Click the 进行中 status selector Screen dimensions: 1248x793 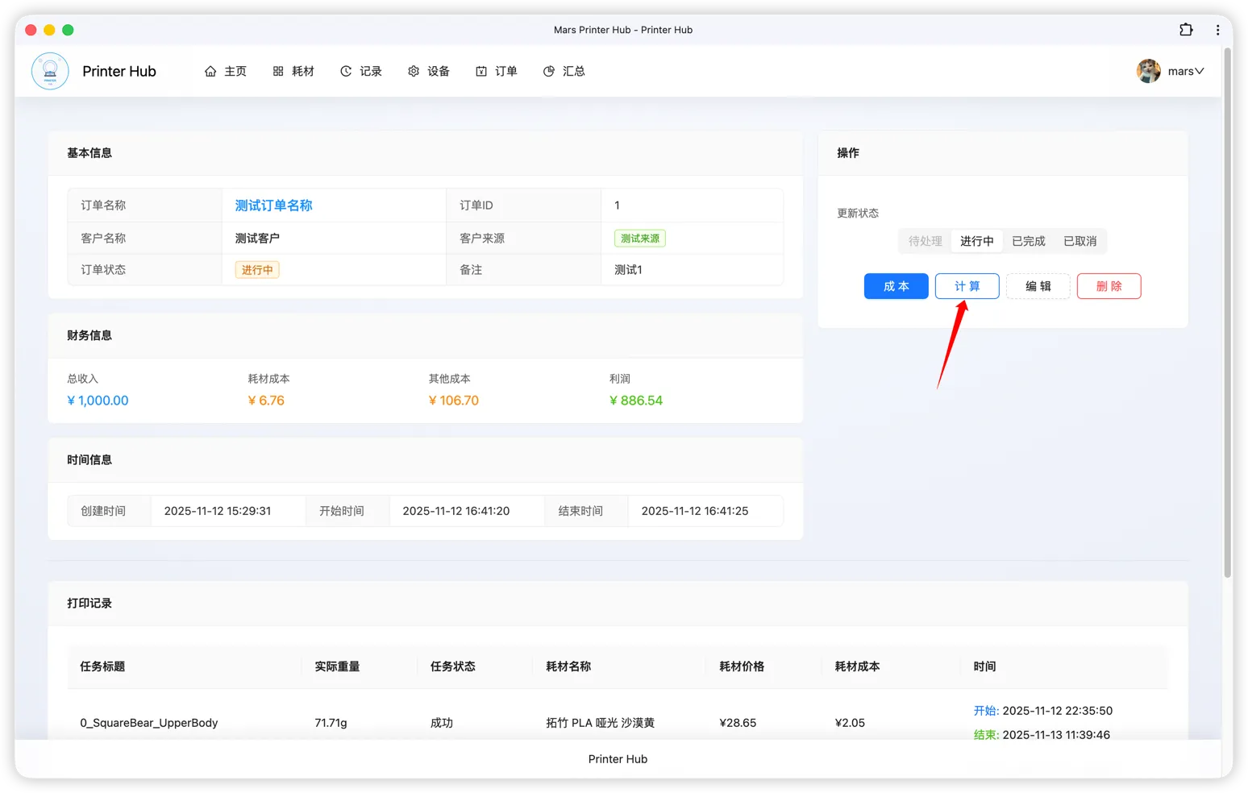pos(976,240)
